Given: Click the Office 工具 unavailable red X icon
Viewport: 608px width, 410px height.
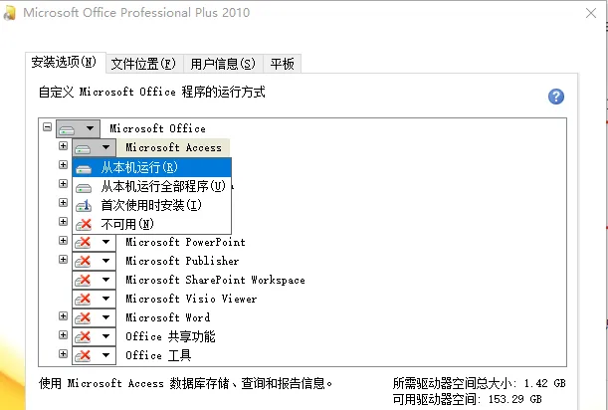Looking at the screenshot, I should [x=83, y=355].
